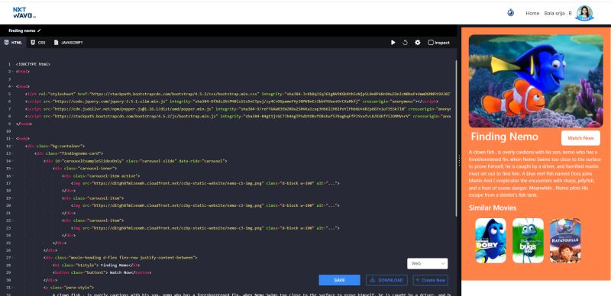Screen dimensions: 611x296
Task: Click the clown fish description paragraph in preview
Action: (x=534, y=173)
